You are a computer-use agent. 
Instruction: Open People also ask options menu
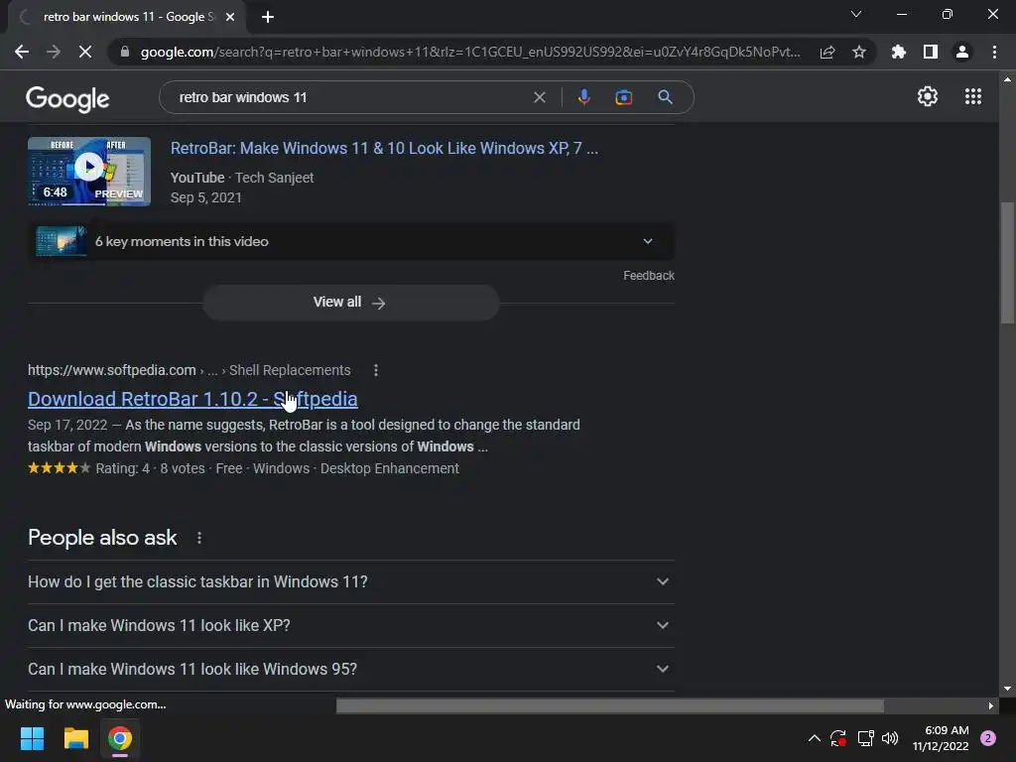pyautogui.click(x=199, y=538)
